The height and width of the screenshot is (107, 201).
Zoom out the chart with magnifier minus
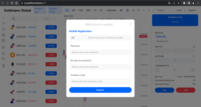pos(139,10)
